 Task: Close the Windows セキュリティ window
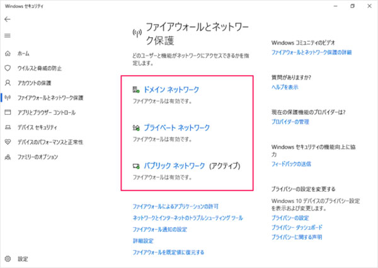click(369, 6)
